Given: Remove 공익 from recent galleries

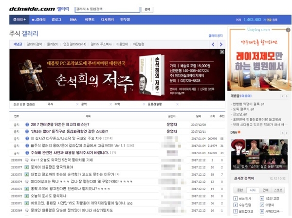Looking at the screenshot, I should coord(110,104).
